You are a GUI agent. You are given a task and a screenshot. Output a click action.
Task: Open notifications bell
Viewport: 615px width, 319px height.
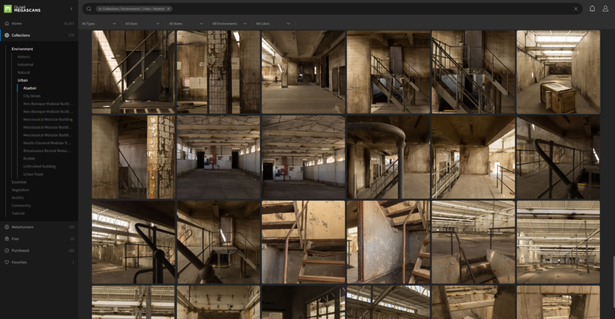point(592,8)
